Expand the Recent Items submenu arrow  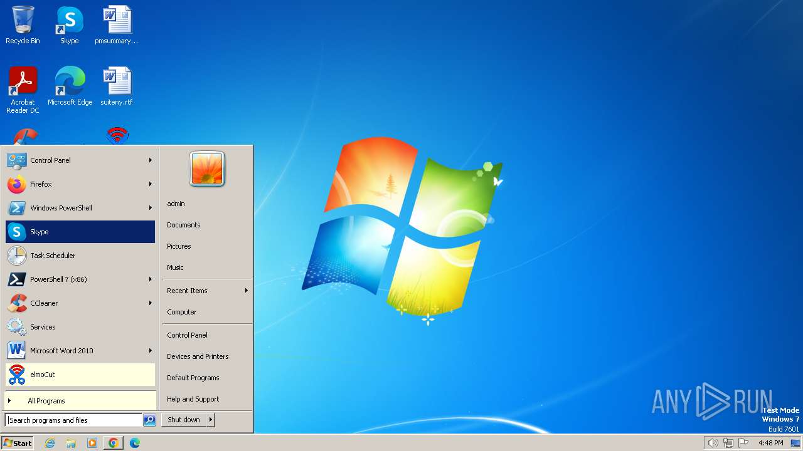pyautogui.click(x=247, y=291)
